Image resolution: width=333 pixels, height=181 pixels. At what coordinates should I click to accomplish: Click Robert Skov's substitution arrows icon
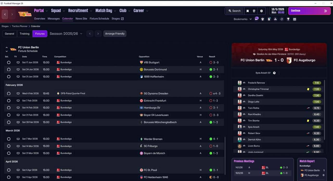[308, 133]
